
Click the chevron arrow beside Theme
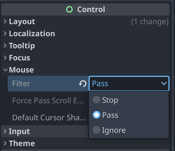point(5,143)
